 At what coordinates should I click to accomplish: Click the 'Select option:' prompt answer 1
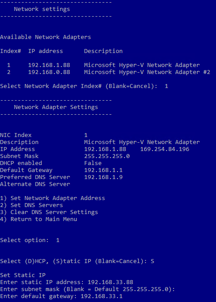point(58,240)
